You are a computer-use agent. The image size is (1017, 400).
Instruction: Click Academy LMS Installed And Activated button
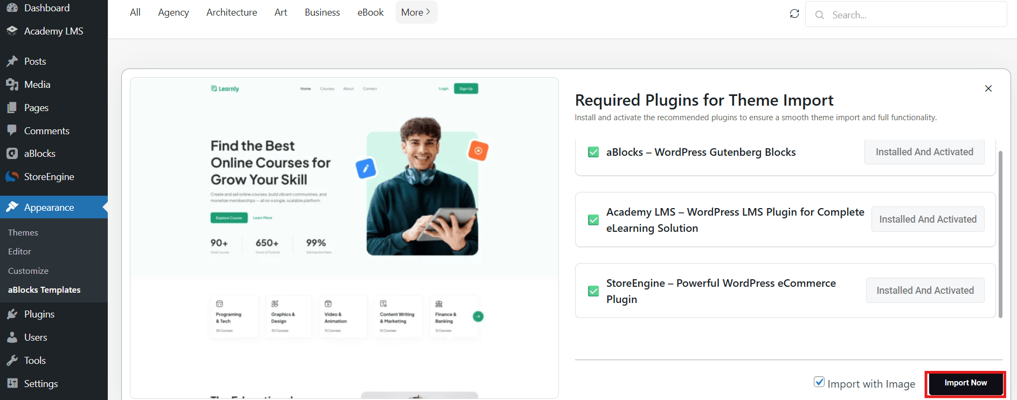tap(928, 219)
